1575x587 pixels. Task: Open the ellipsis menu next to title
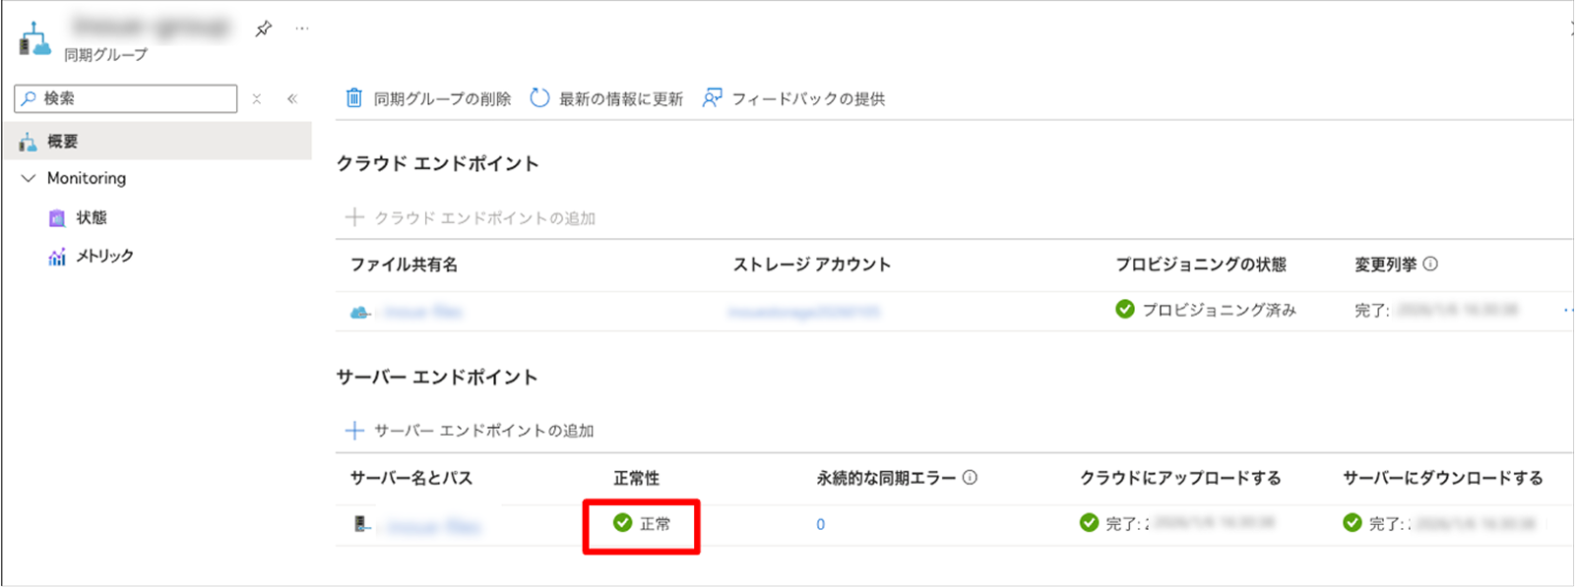pos(302,29)
